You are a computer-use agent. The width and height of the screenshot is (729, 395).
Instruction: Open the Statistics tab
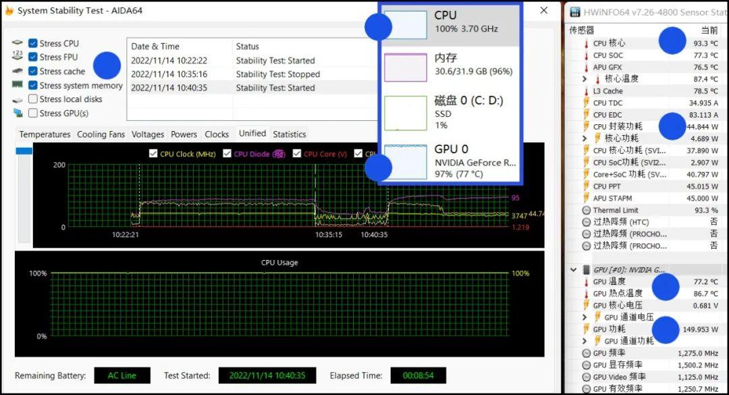289,134
